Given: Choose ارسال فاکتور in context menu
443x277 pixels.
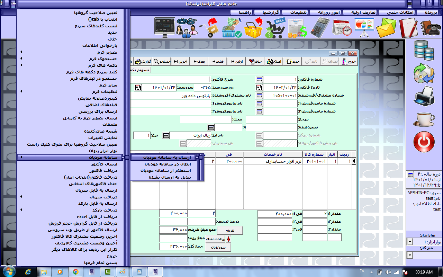Looking at the screenshot, I should (x=70, y=164).
